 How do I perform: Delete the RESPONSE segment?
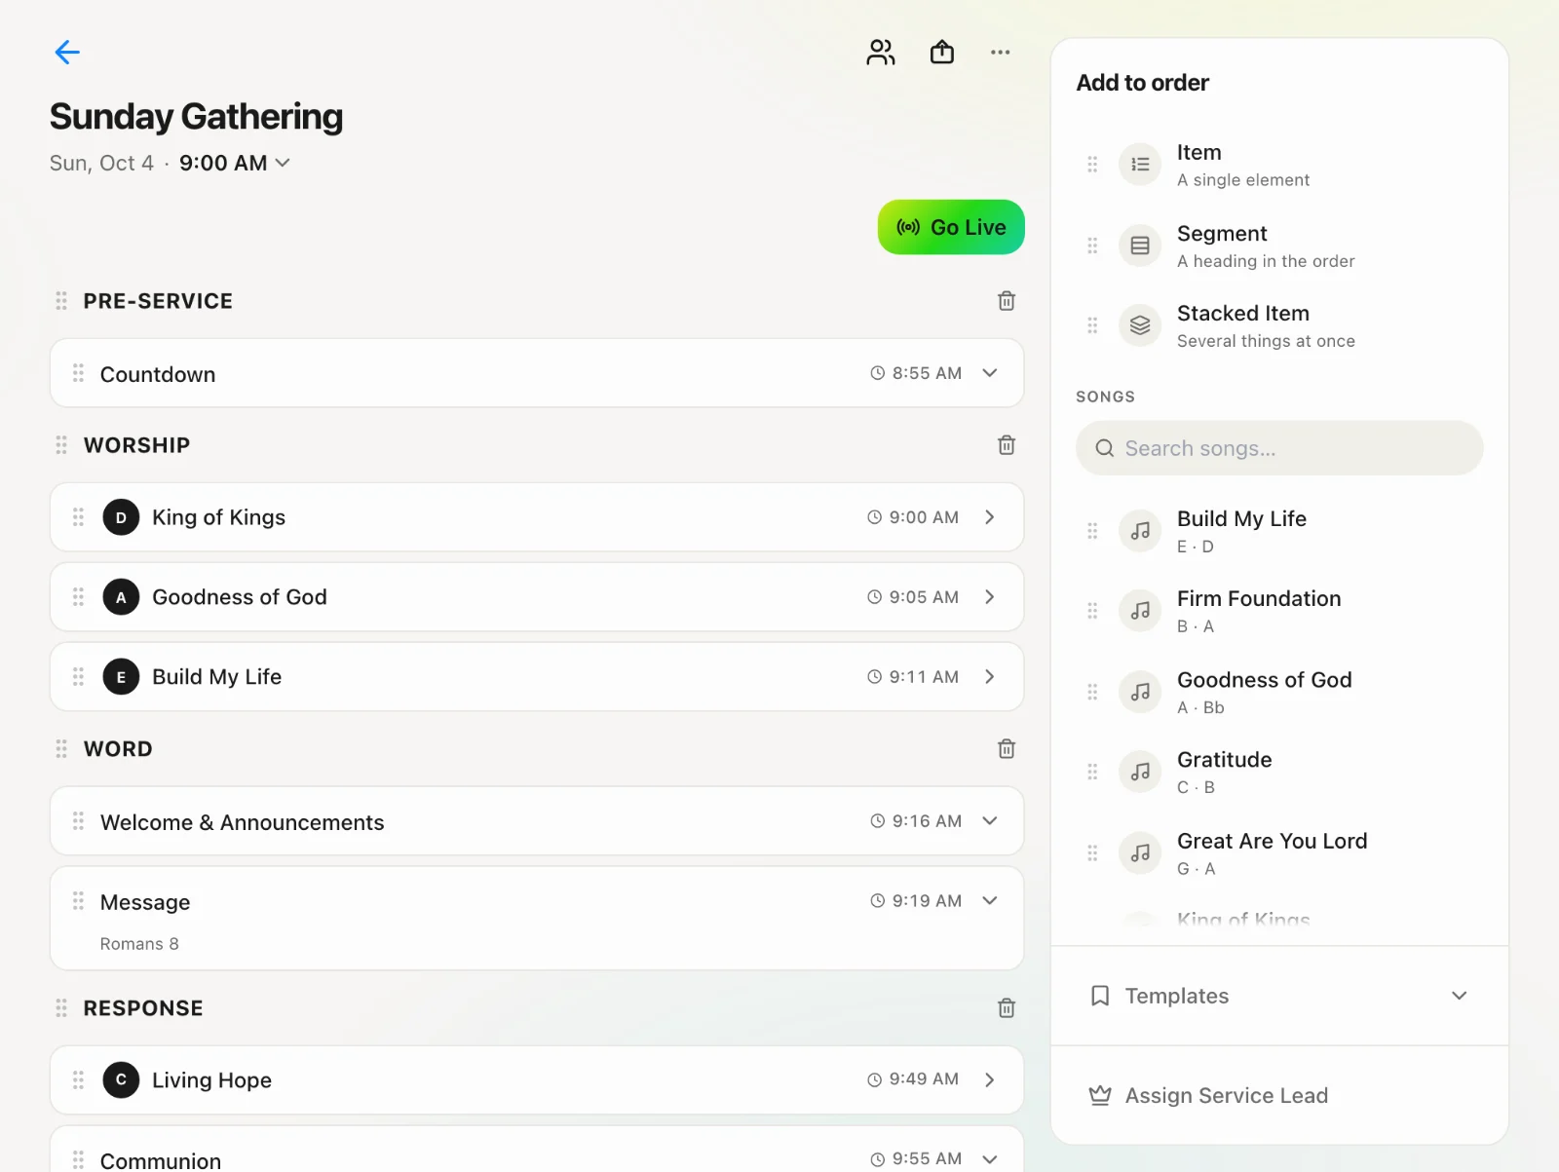[1007, 1008]
